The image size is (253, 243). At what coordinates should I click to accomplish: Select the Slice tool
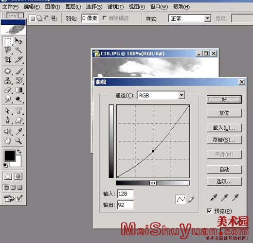pyautogui.click(x=18, y=59)
